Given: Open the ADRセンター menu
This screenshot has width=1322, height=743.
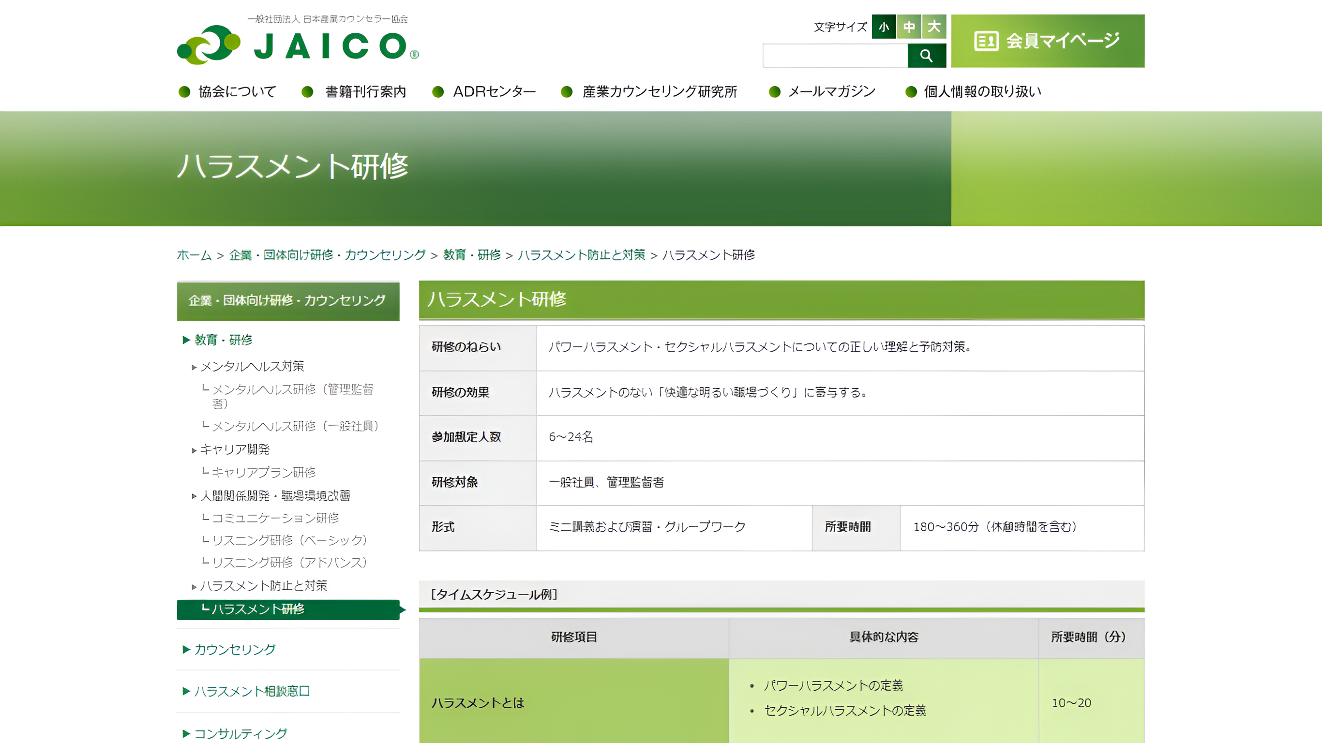Looking at the screenshot, I should point(494,91).
